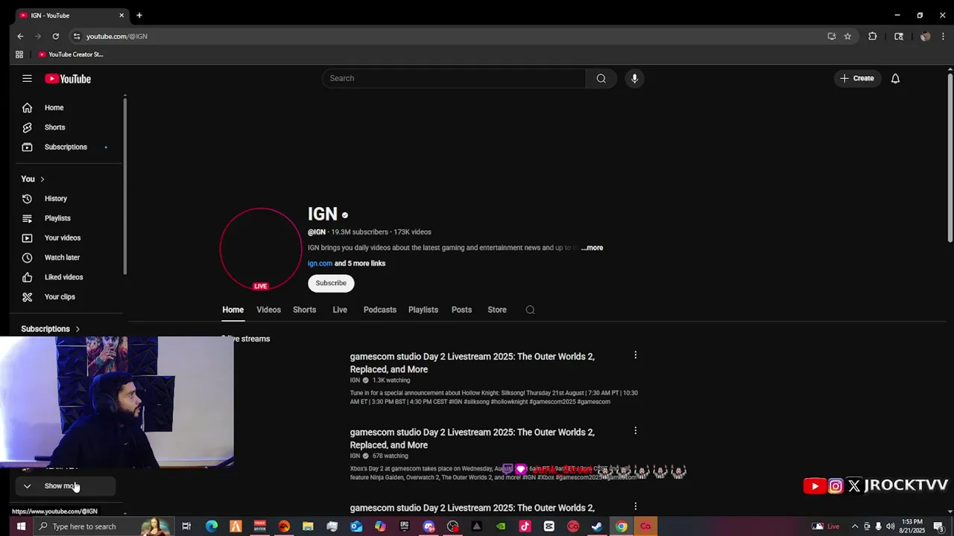The height and width of the screenshot is (536, 954).
Task: Open the ign.com link
Action: tap(320, 264)
